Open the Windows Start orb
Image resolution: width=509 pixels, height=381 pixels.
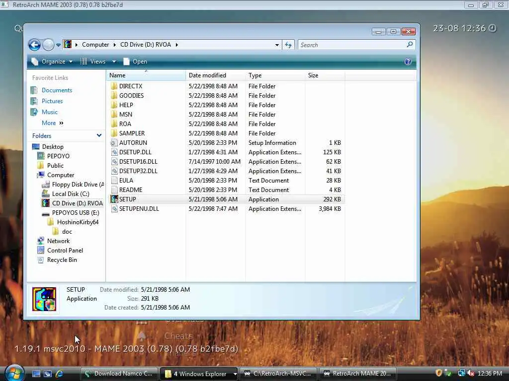point(14,373)
